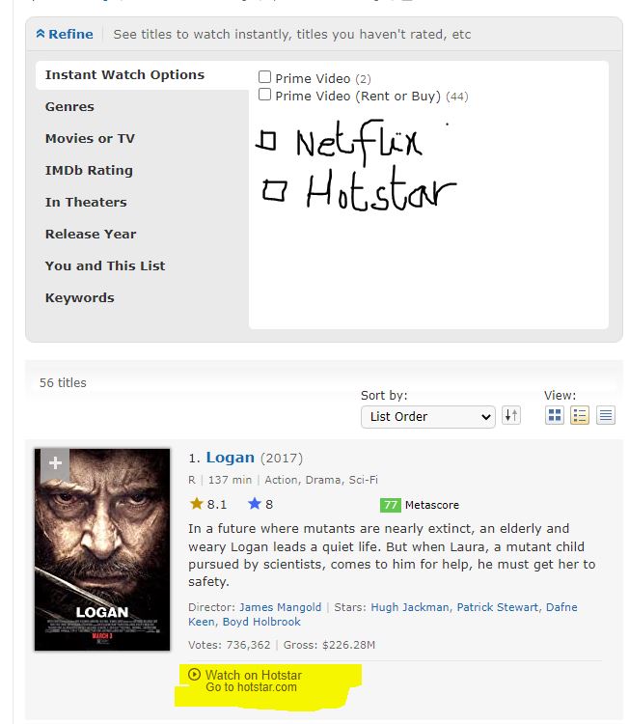Open the Logan movie title link
Screen dimensions: 629x724
click(x=230, y=458)
